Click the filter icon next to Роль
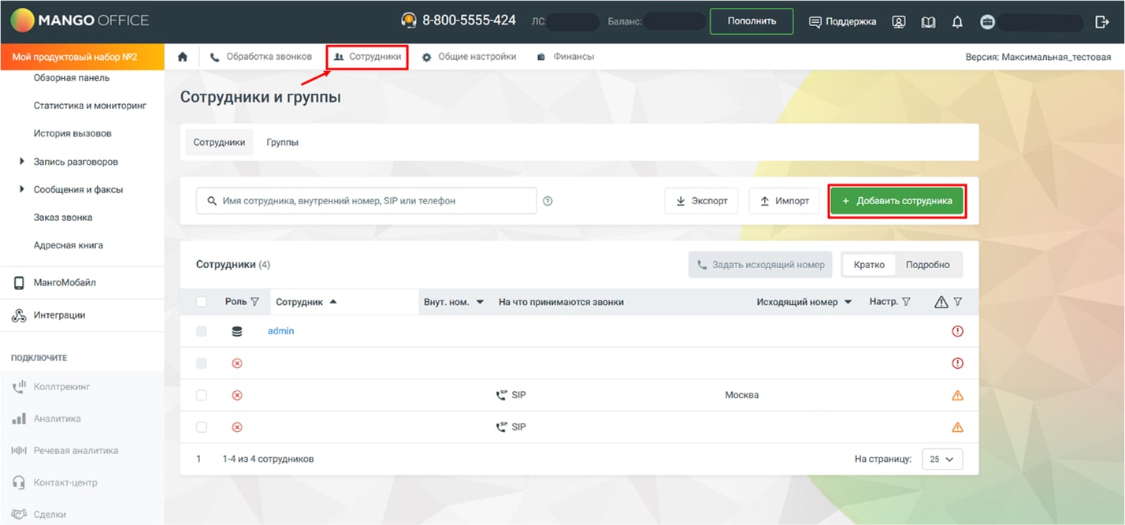This screenshot has width=1125, height=525. pyautogui.click(x=254, y=302)
